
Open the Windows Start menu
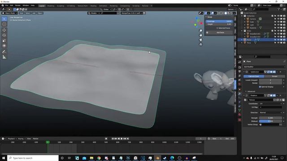pos(4,158)
